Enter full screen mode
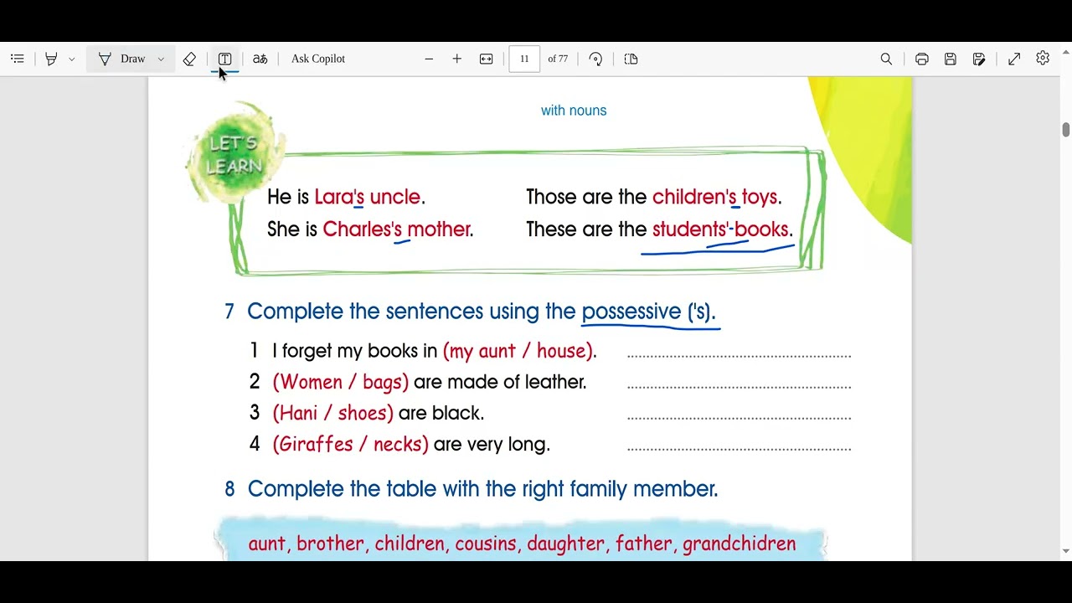The image size is (1072, 603). tap(1014, 59)
